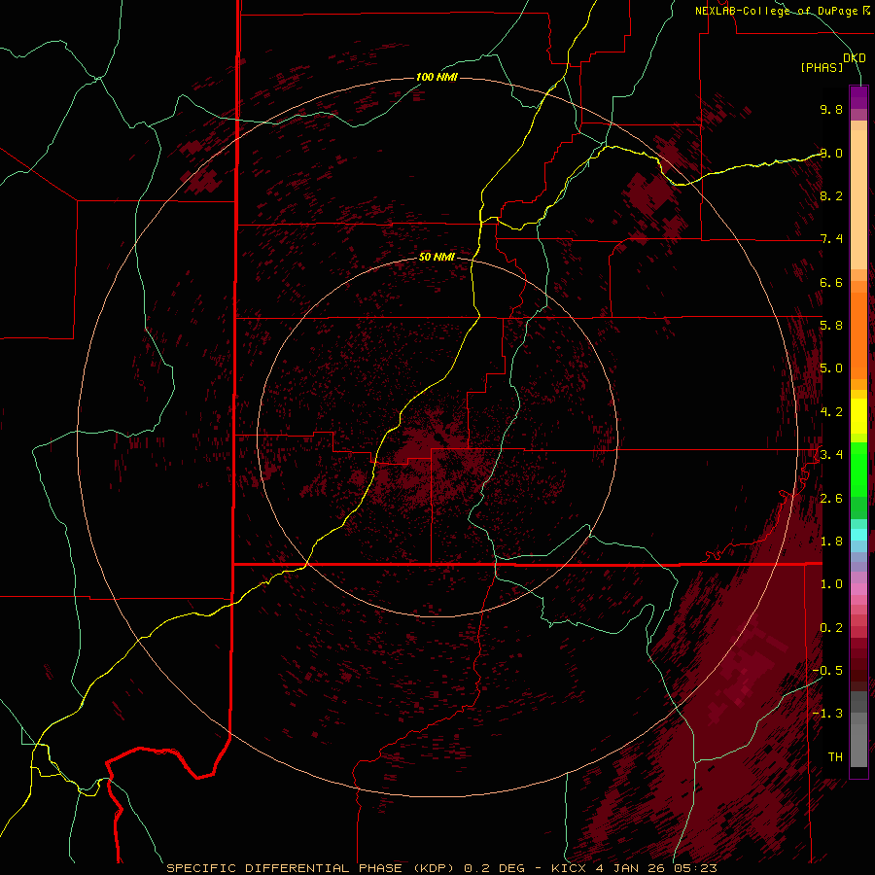The height and width of the screenshot is (875, 875).
Task: Pick the cyan segment of the color scale
Action: 858,535
